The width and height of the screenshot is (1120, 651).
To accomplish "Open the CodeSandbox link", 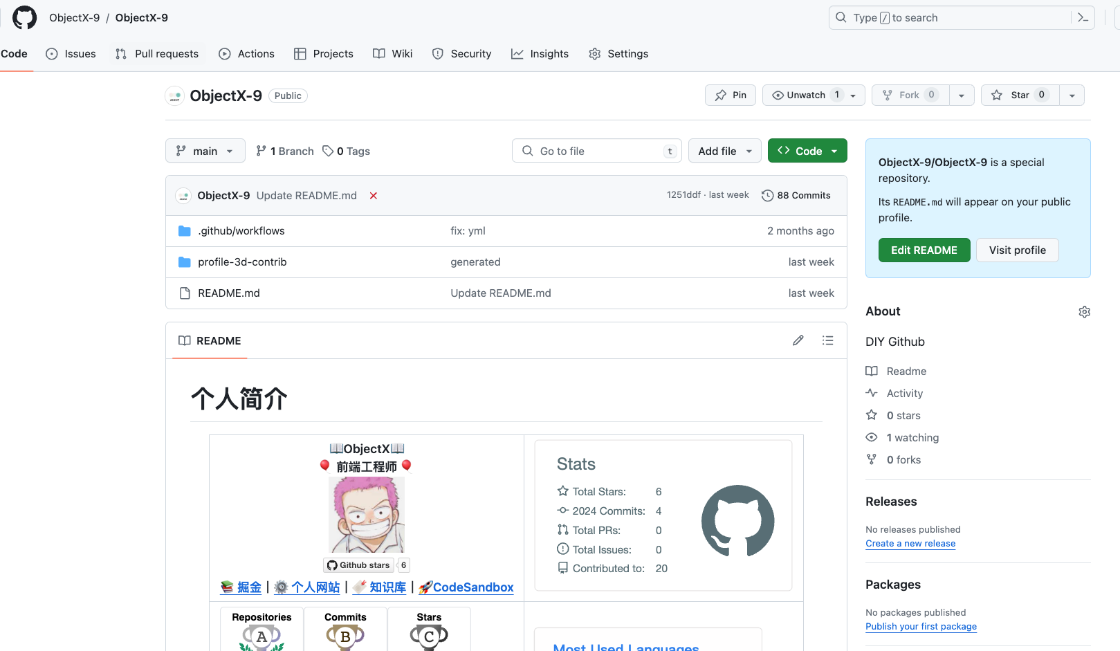I will click(x=466, y=587).
